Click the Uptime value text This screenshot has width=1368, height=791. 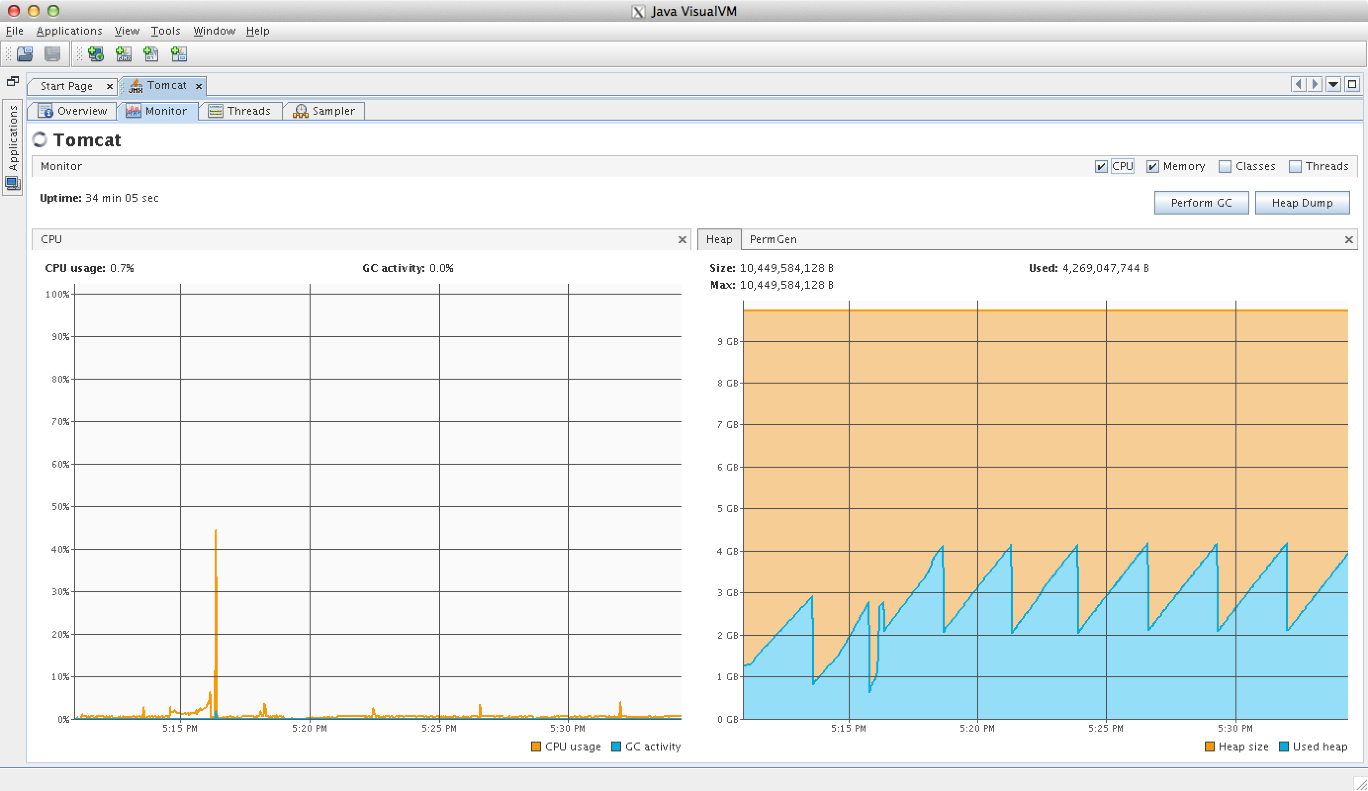pos(122,198)
